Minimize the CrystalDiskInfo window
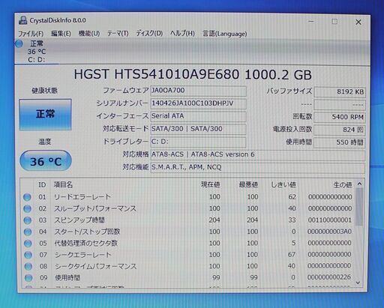384x308 pixels. [311, 22]
